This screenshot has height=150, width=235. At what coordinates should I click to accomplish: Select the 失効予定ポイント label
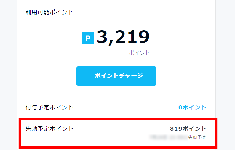(x=49, y=129)
